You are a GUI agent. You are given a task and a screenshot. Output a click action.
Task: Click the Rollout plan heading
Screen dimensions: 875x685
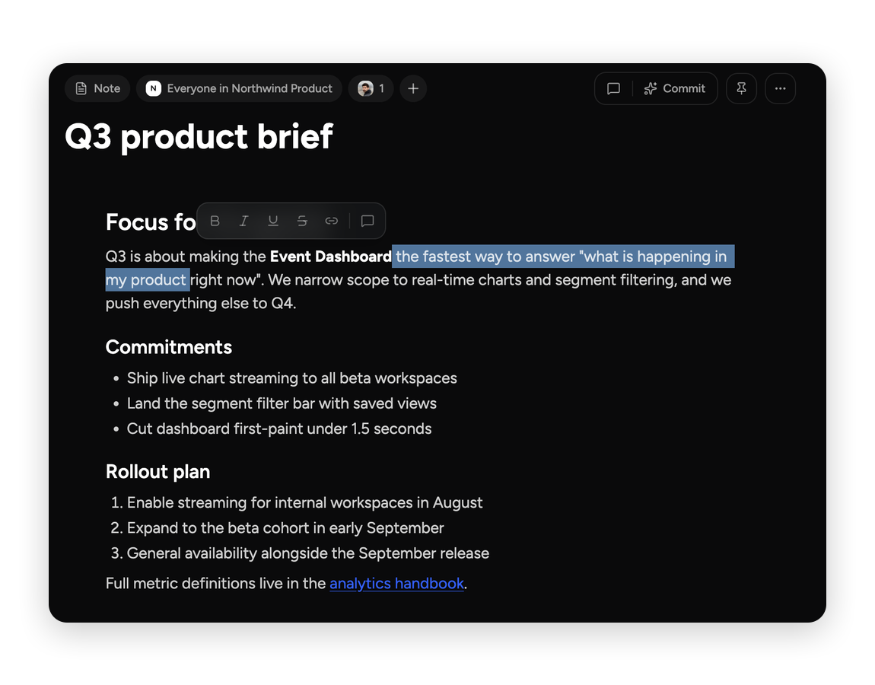coord(158,472)
